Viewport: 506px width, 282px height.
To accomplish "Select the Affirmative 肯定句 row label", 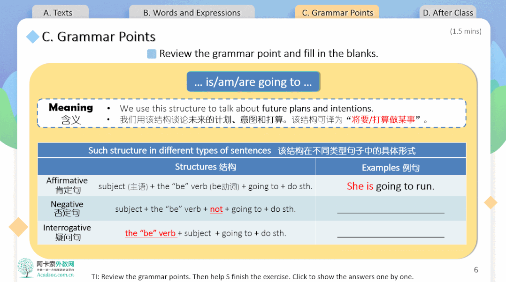I will point(67,186).
